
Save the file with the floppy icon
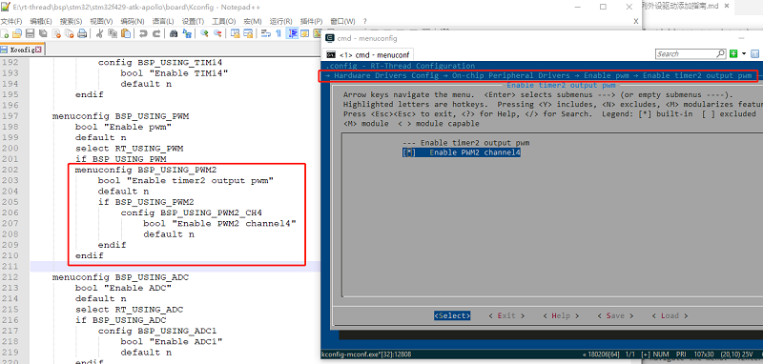coord(30,33)
